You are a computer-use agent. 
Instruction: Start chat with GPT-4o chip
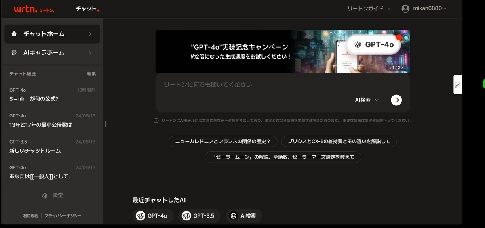(153, 216)
